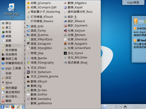Open the (14/25) Acer Aspire feed item
Image resolution: width=146 pixels, height=109 pixels.
140,32
